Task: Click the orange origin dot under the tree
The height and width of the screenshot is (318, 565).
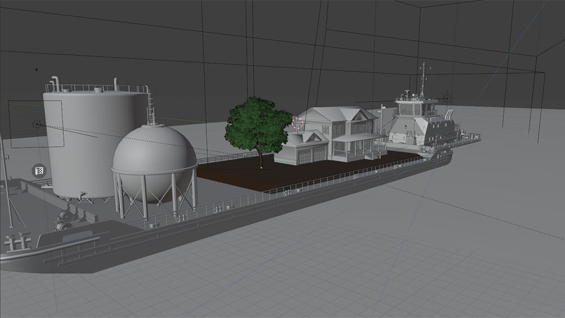Action: pos(261,167)
